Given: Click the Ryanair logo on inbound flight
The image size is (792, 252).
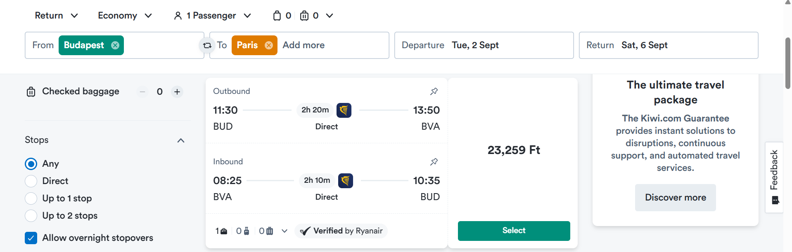Looking at the screenshot, I should point(346,181).
